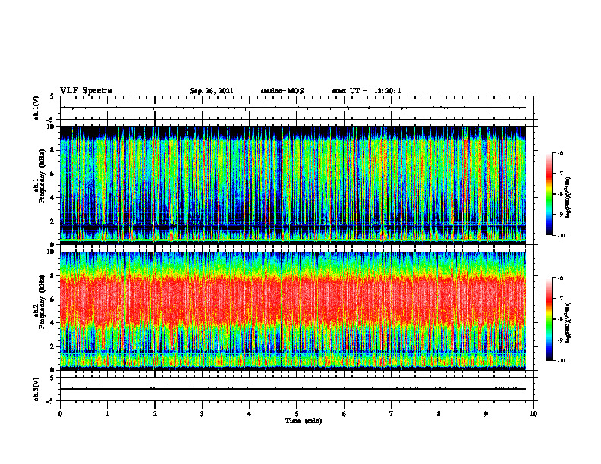Click time axis tick label "3"
Image resolution: width=601 pixels, height=464 pixels.
[x=202, y=414]
